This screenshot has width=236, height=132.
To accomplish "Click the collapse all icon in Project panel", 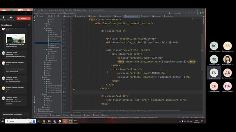I will tap(55, 16).
